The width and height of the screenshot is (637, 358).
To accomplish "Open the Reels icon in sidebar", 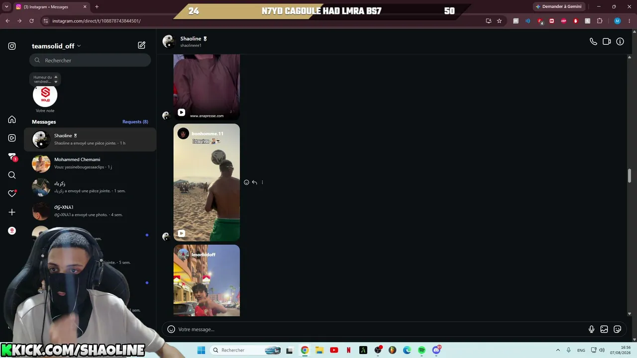I will 12,138.
